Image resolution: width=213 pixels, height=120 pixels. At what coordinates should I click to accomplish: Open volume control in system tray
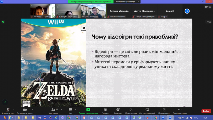click(x=183, y=118)
